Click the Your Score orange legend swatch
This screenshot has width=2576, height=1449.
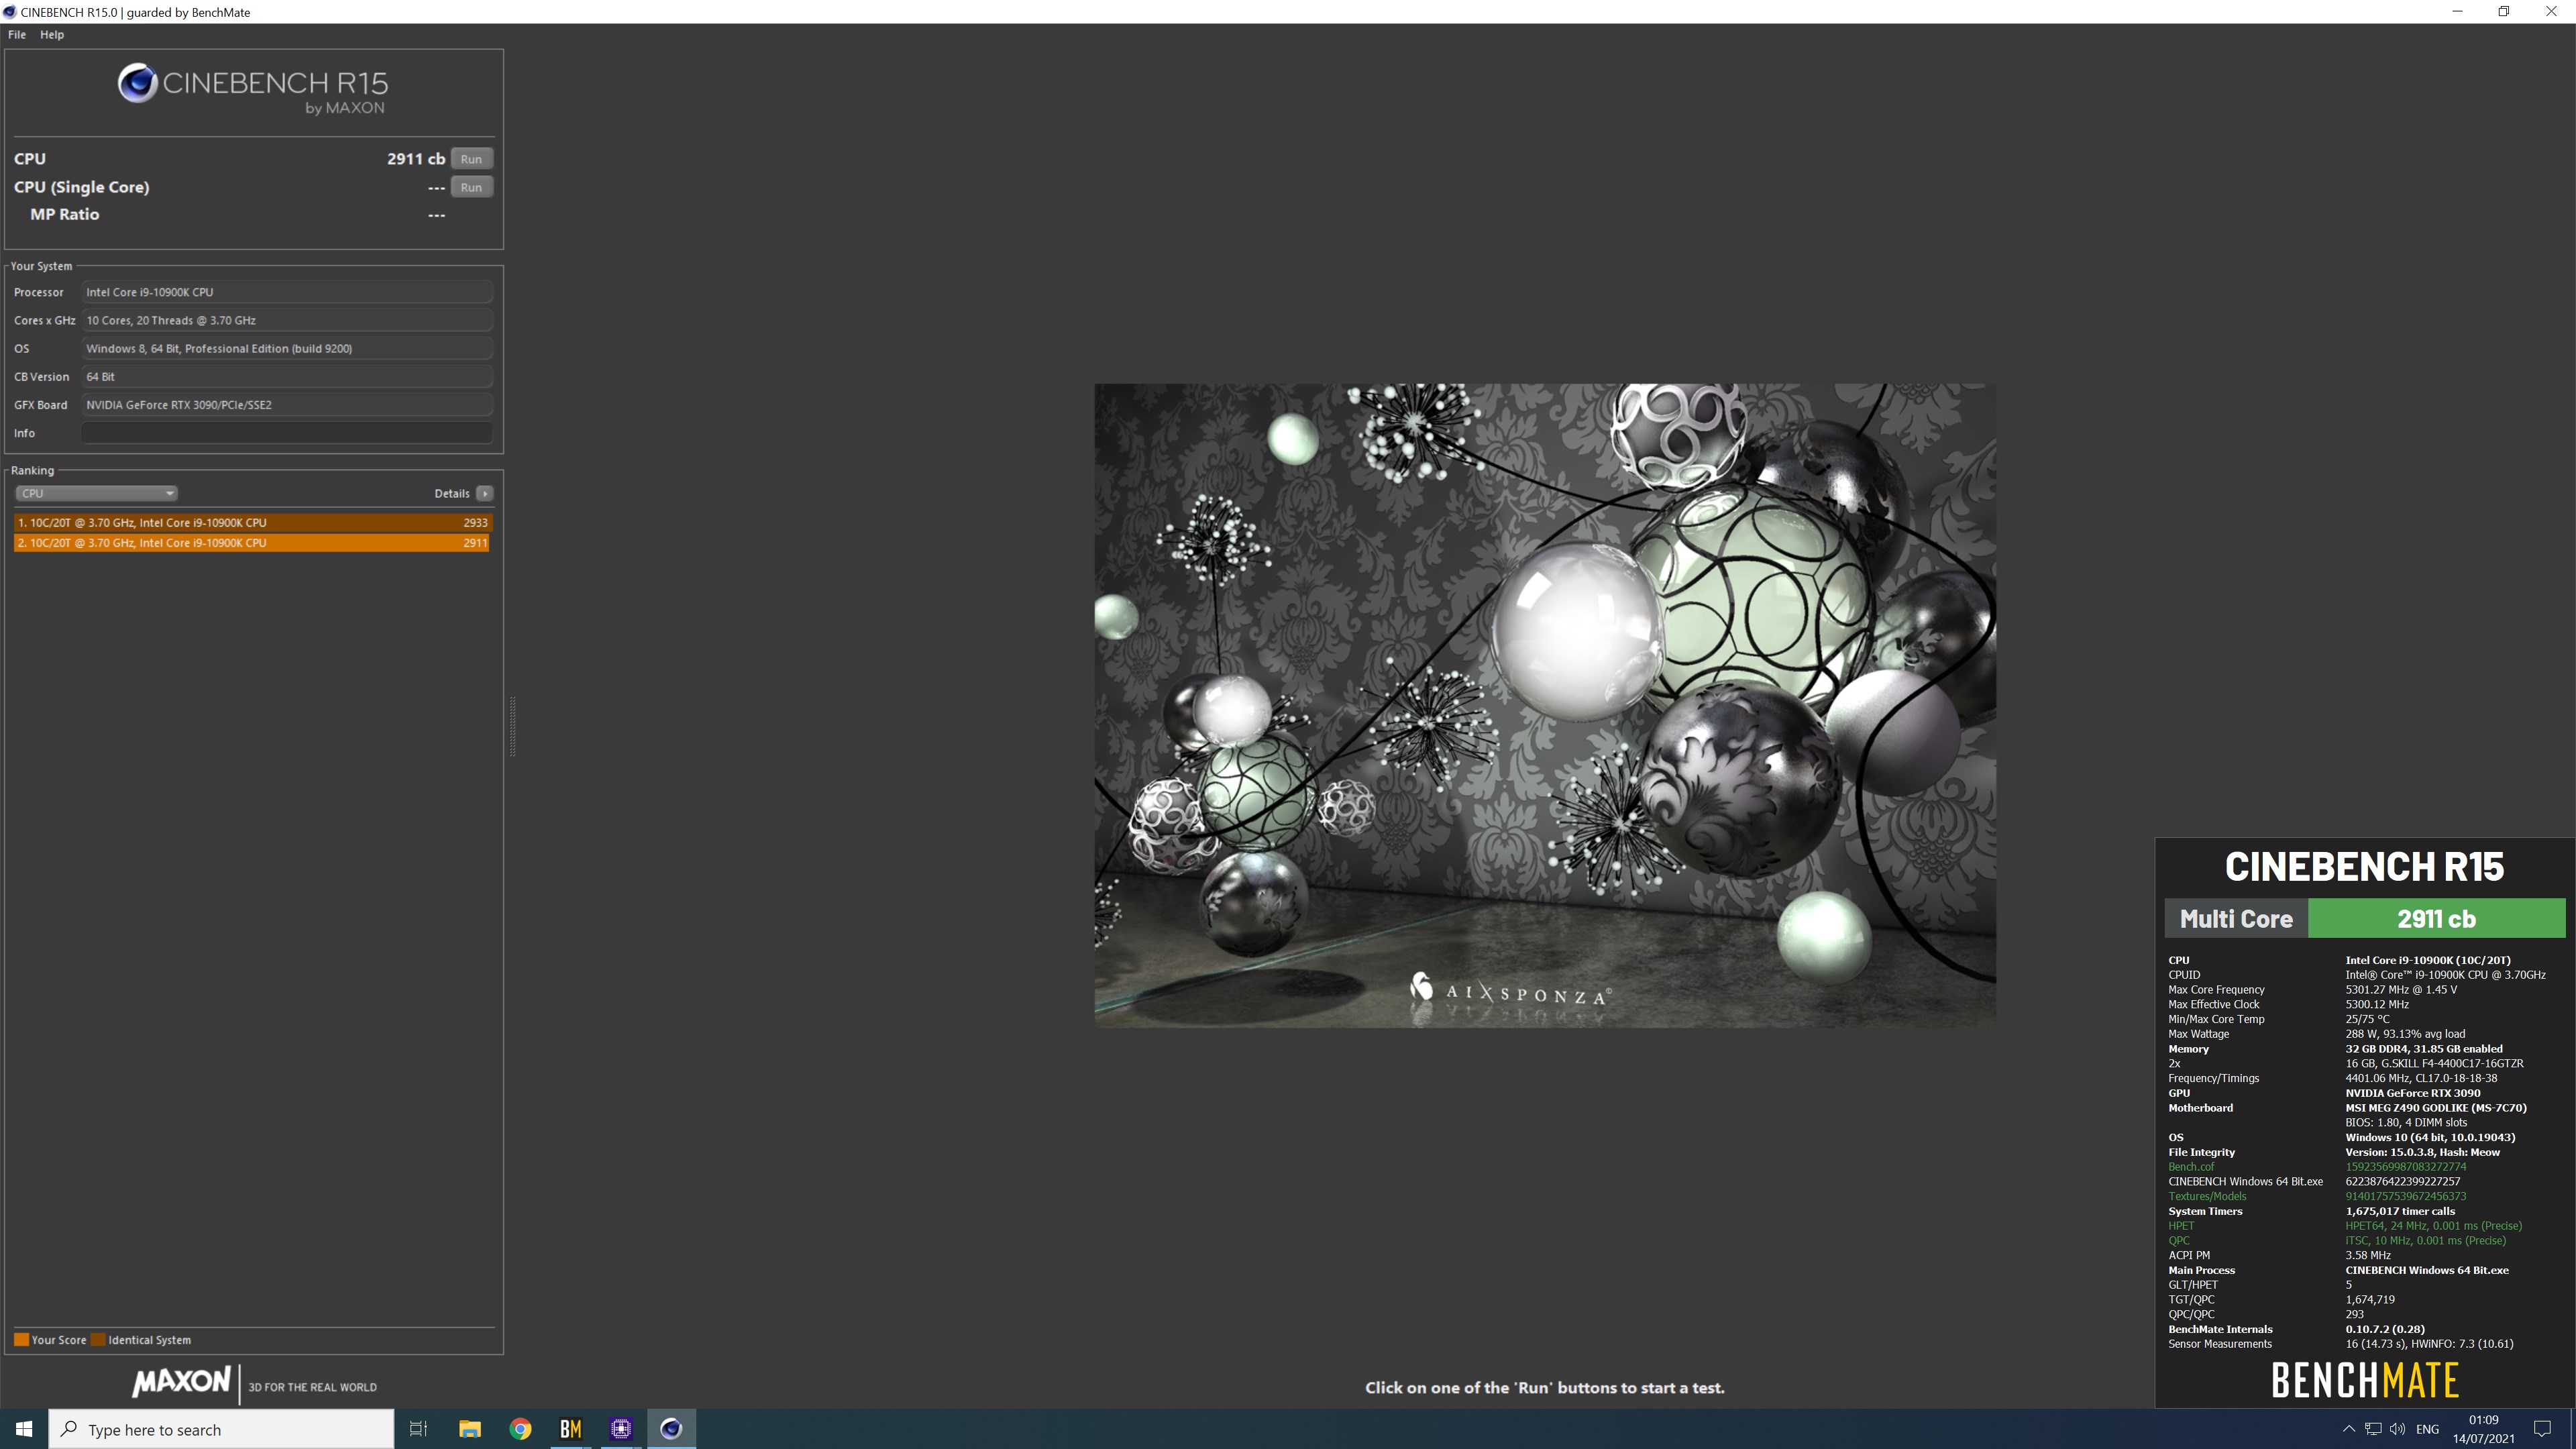pos(21,1340)
